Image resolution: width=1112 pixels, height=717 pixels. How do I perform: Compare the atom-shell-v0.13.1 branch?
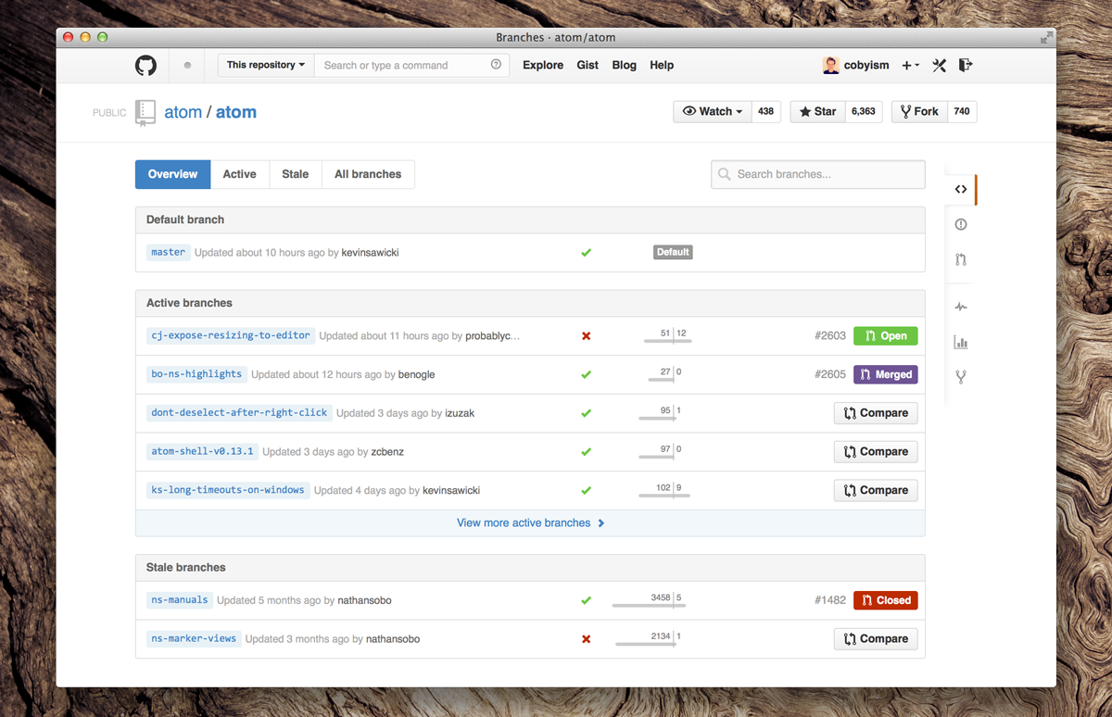coord(876,452)
